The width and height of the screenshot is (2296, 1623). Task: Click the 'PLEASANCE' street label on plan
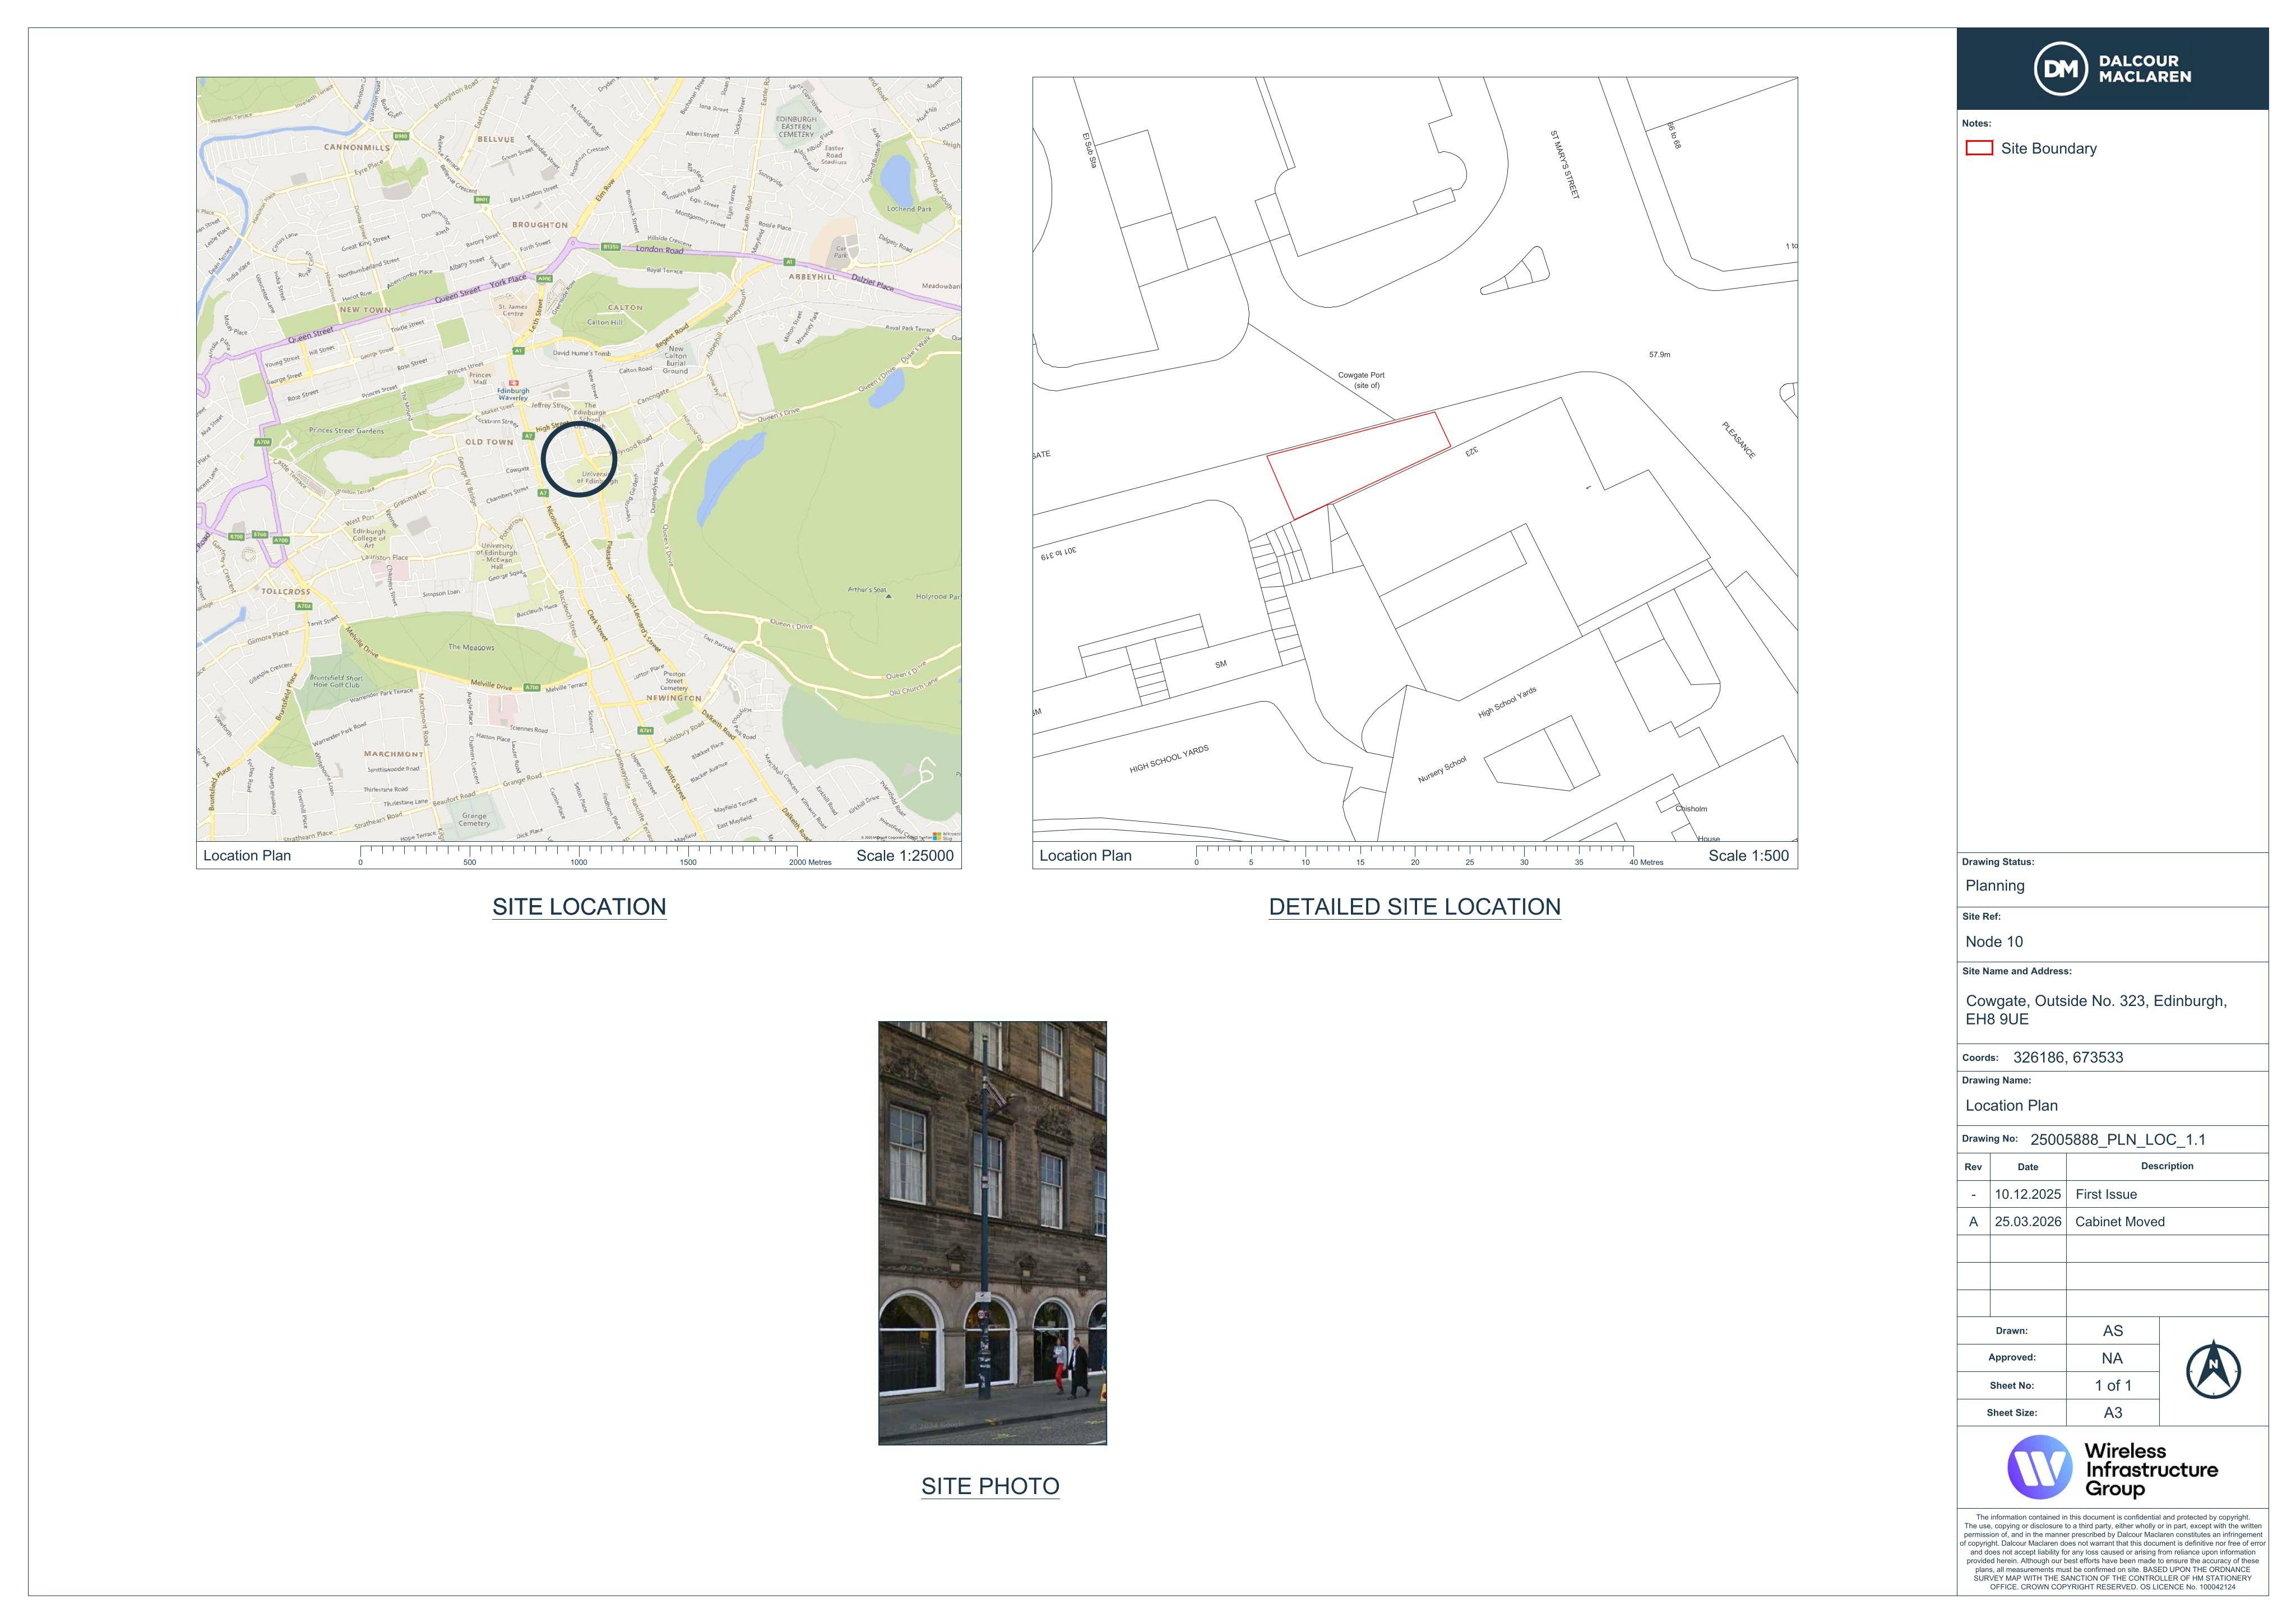1738,440
